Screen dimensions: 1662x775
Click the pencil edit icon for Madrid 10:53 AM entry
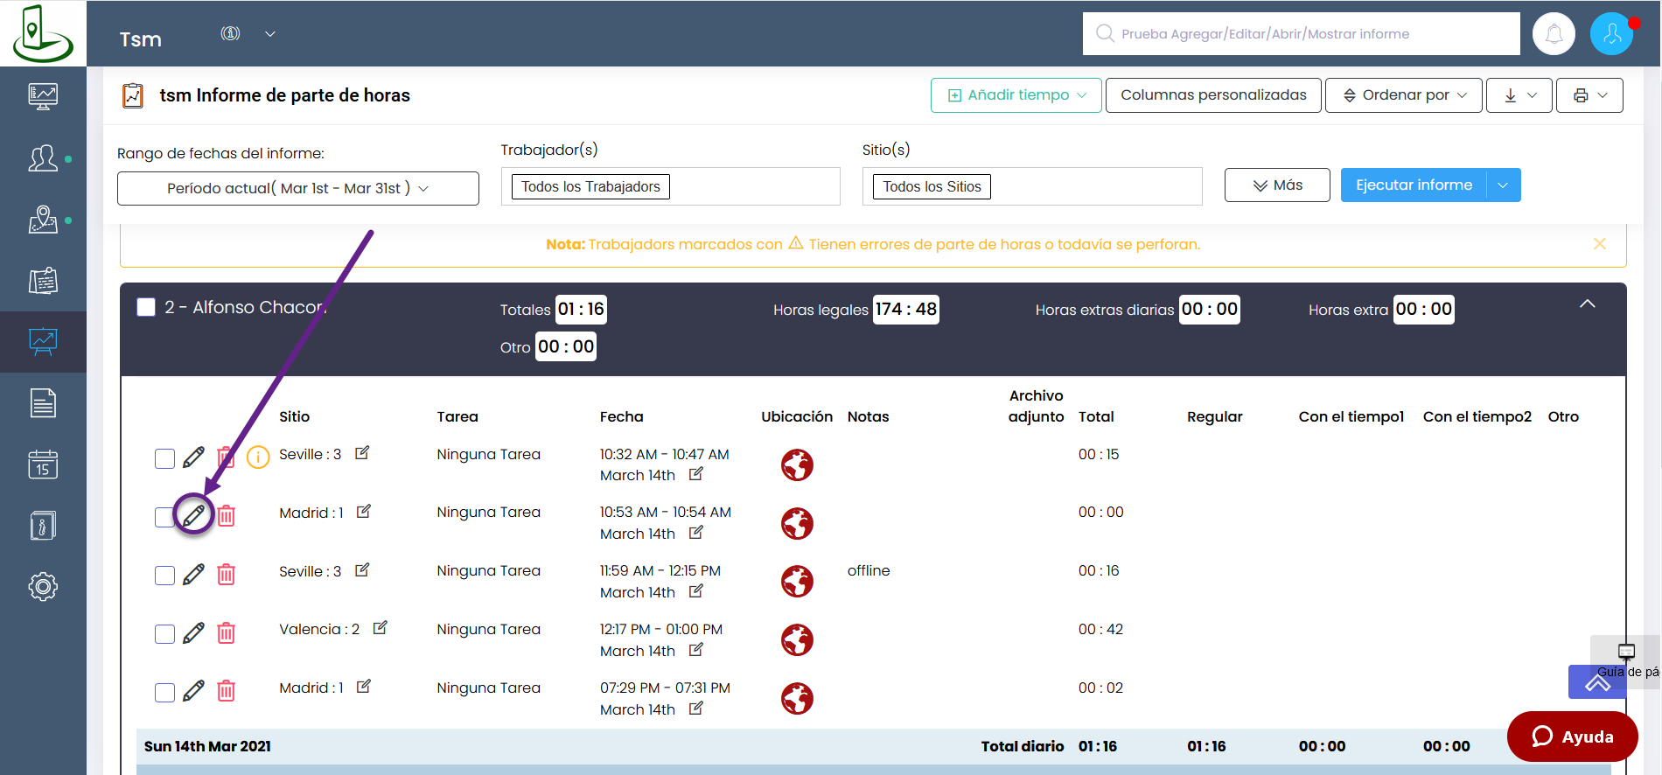pyautogui.click(x=193, y=515)
